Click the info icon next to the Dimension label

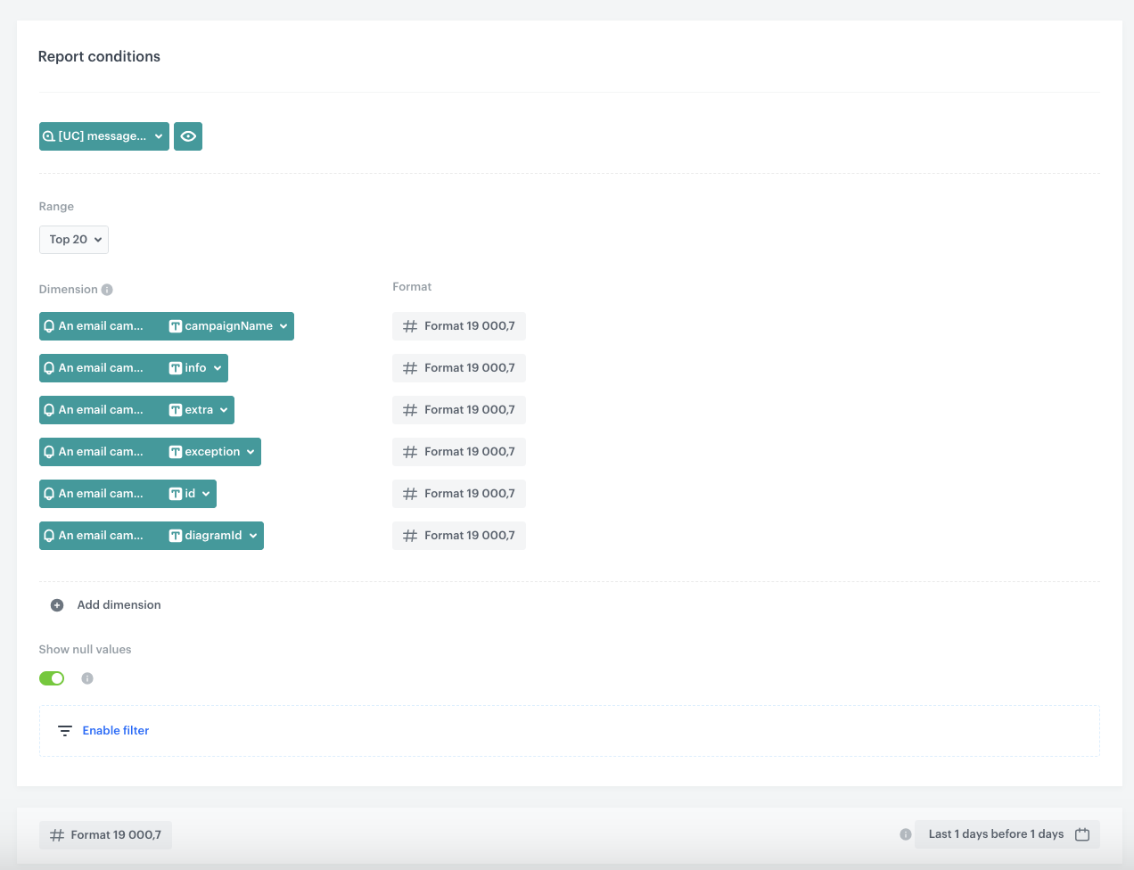(107, 289)
